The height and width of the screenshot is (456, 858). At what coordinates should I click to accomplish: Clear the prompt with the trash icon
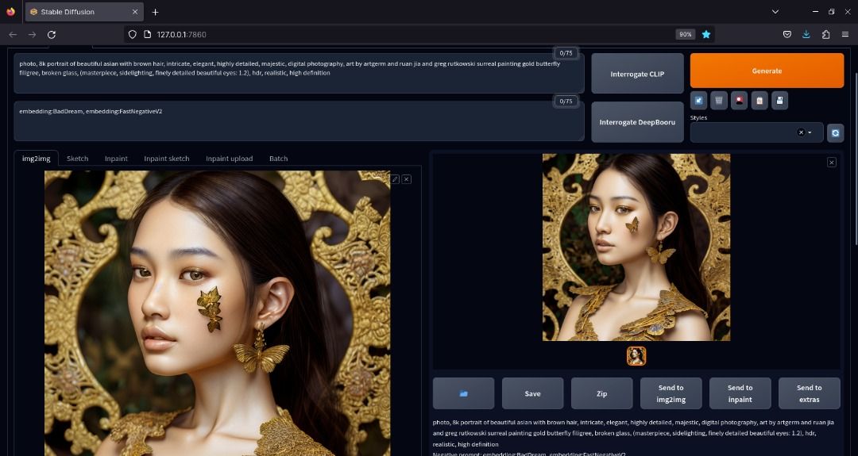(719, 100)
